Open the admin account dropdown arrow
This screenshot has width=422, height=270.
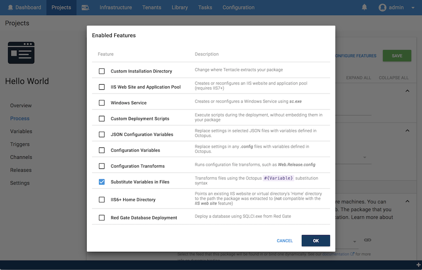(413, 7)
